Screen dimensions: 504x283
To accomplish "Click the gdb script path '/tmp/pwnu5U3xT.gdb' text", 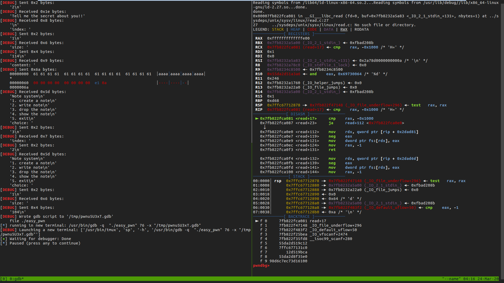I will click(x=90, y=216).
